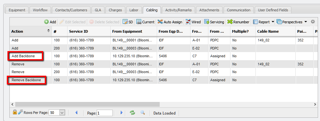
Task: Run Auto Assign for cabling
Action: click(170, 22)
